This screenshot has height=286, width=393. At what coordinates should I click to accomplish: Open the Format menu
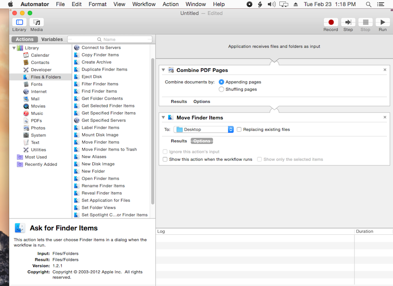(97, 4)
